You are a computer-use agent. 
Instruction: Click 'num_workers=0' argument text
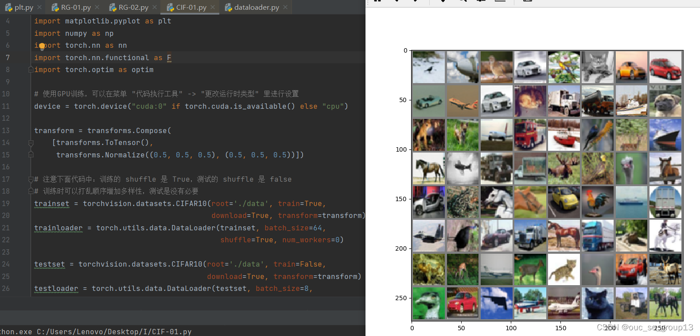(x=311, y=240)
